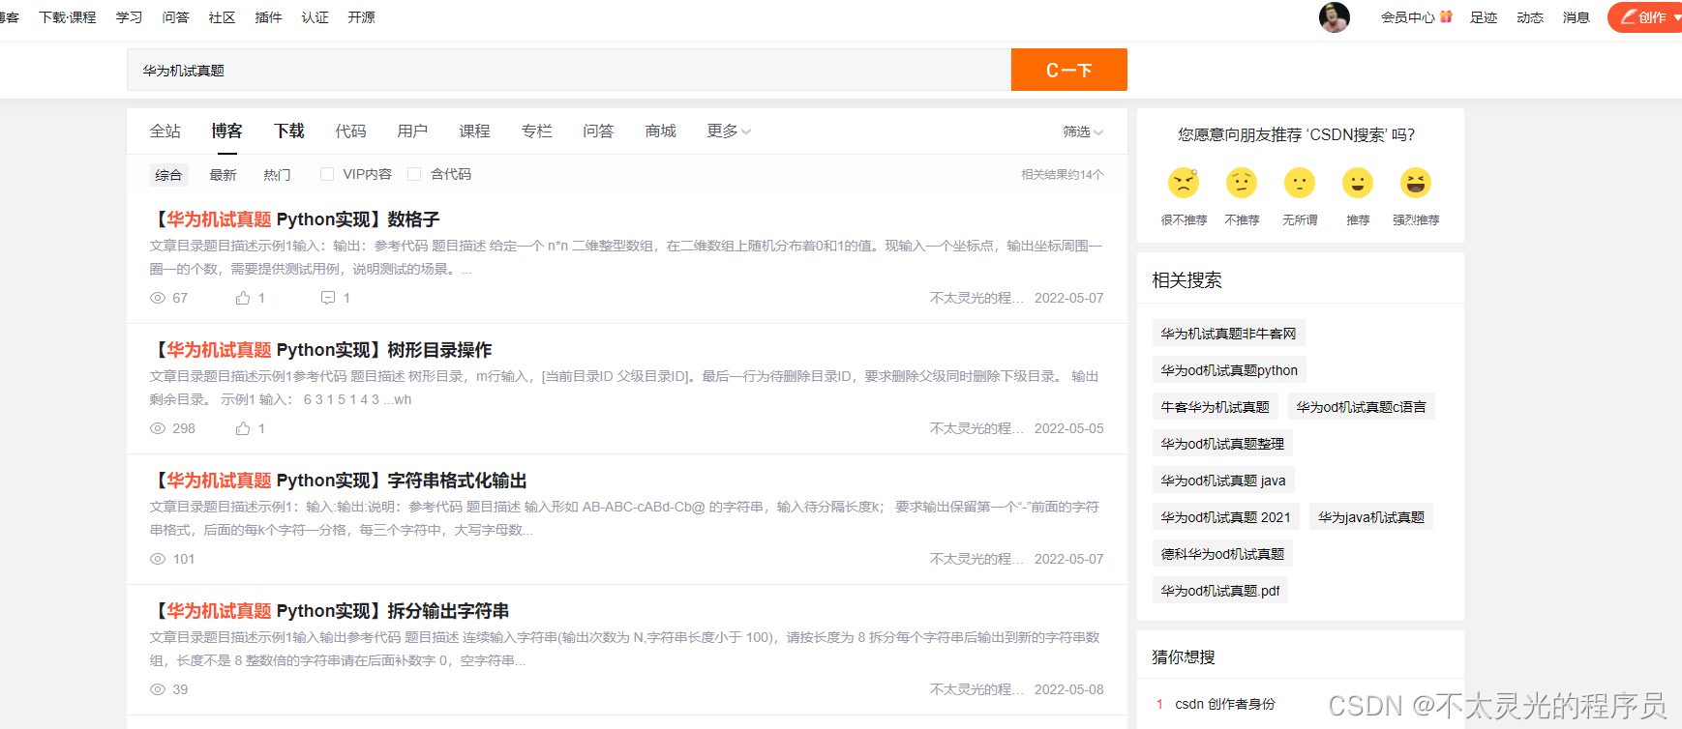Click the views eye icon showing 101

tap(158, 559)
